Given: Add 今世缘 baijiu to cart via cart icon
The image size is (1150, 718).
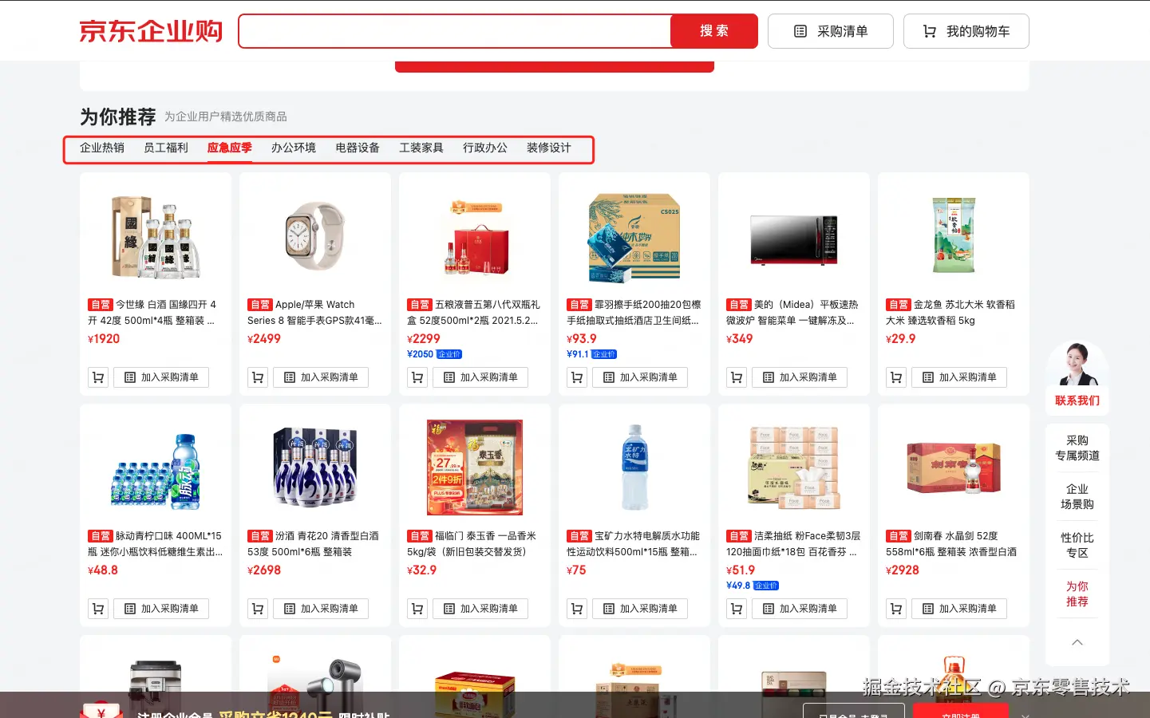Looking at the screenshot, I should click(98, 377).
